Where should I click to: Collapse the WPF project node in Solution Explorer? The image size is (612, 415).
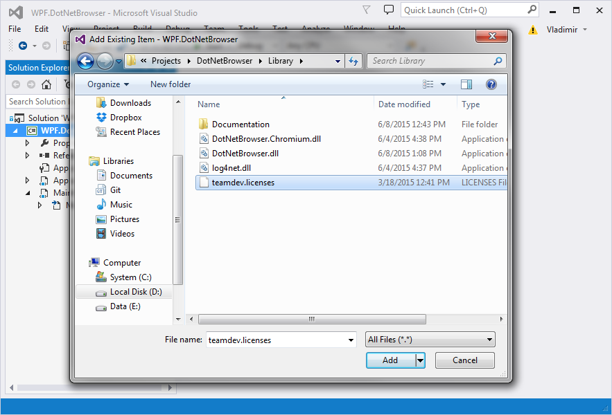click(x=15, y=131)
